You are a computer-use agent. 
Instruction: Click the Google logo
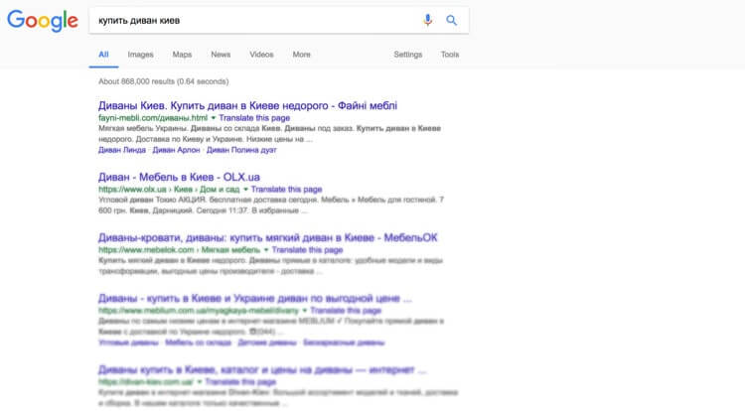click(x=43, y=21)
